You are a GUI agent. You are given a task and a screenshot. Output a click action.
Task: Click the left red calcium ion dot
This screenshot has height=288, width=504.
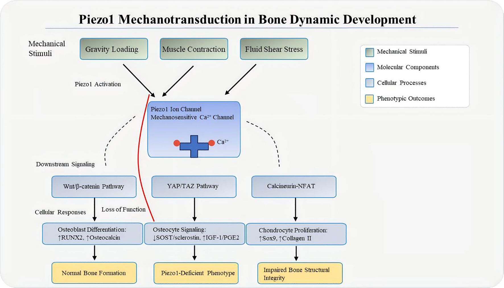177,143
